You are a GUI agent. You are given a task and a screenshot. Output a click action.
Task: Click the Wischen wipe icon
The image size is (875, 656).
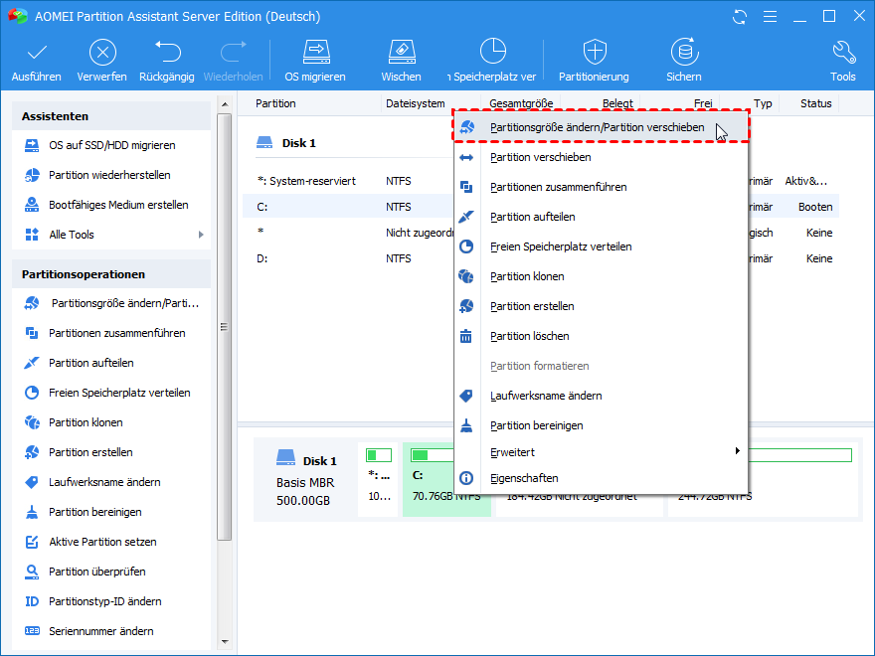pos(402,52)
